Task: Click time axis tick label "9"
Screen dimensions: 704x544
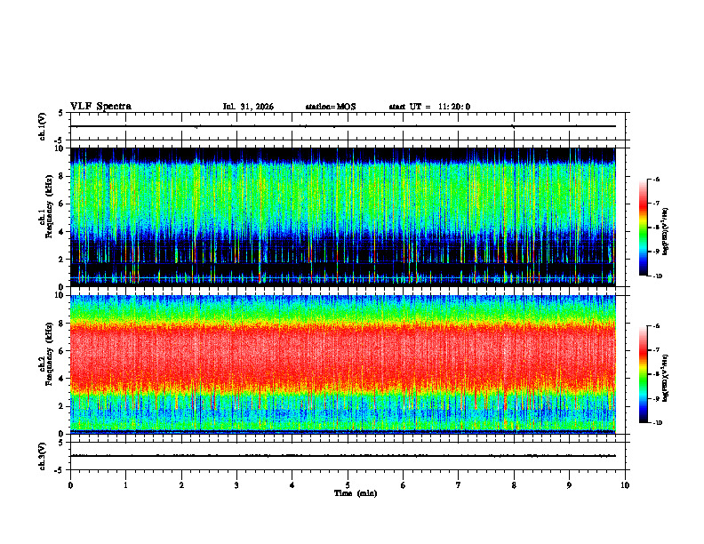Action: pyautogui.click(x=569, y=485)
